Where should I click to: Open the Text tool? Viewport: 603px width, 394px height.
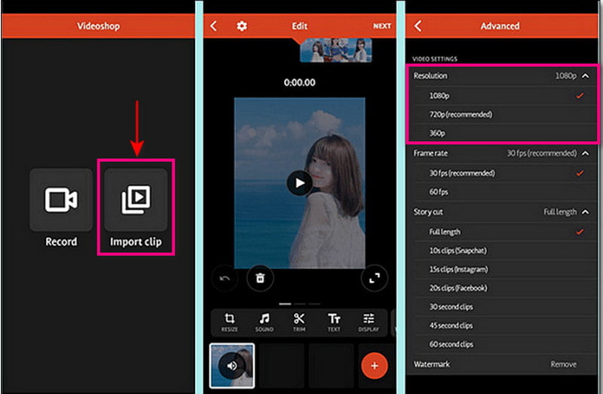point(334,322)
